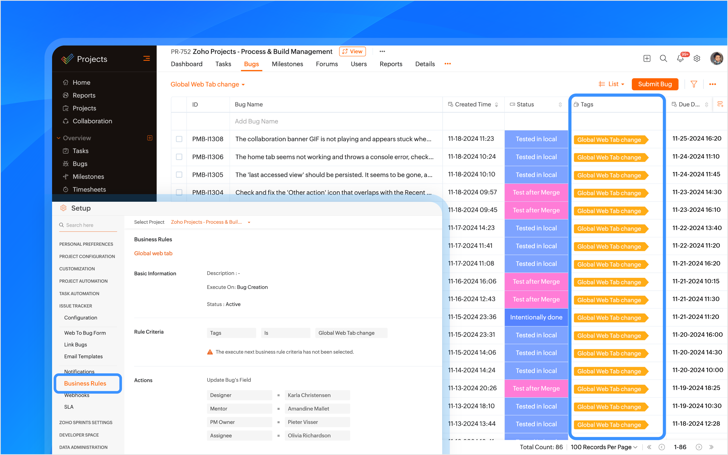Select the checkbox for bug PMB-I1306

coord(179,157)
